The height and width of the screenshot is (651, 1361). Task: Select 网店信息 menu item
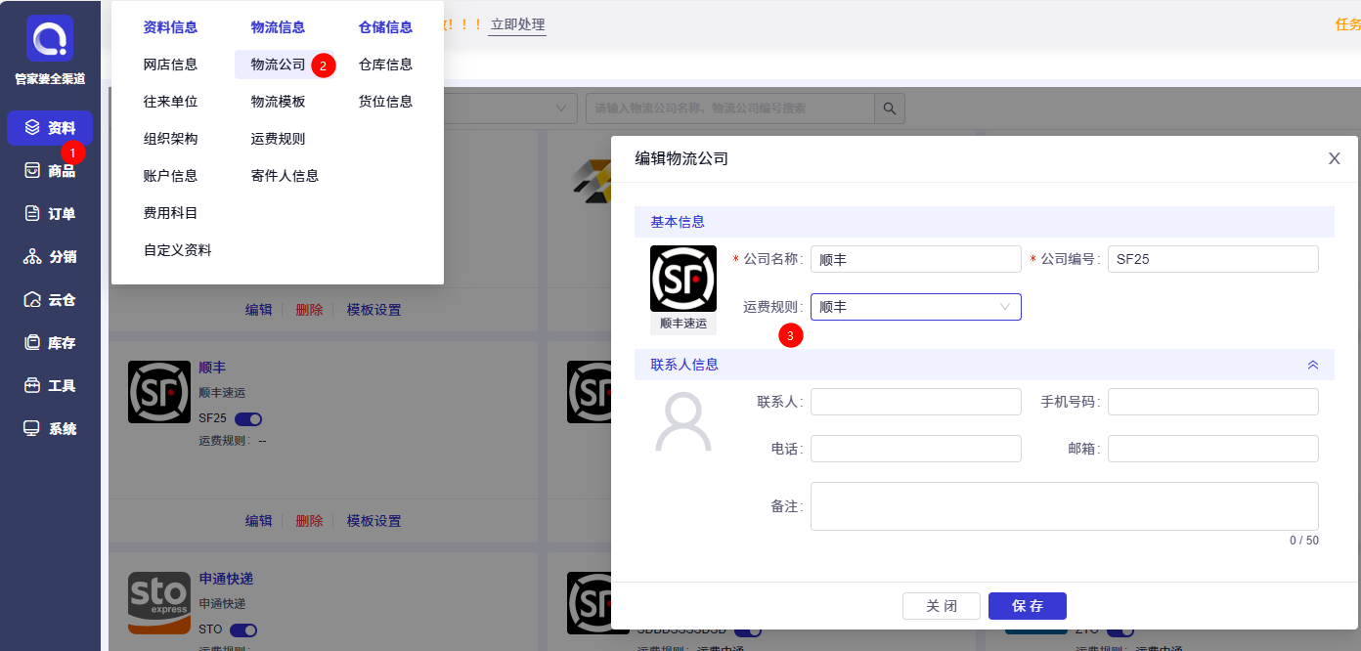coord(170,65)
